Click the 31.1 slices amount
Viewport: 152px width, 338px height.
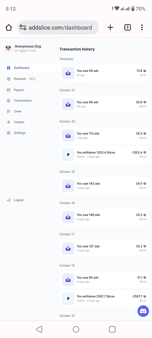coord(140,278)
